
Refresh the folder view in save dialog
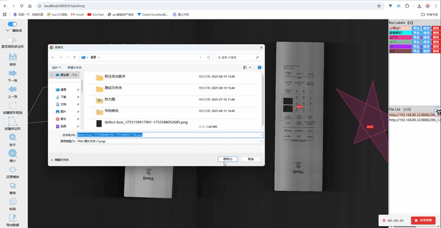point(209,57)
